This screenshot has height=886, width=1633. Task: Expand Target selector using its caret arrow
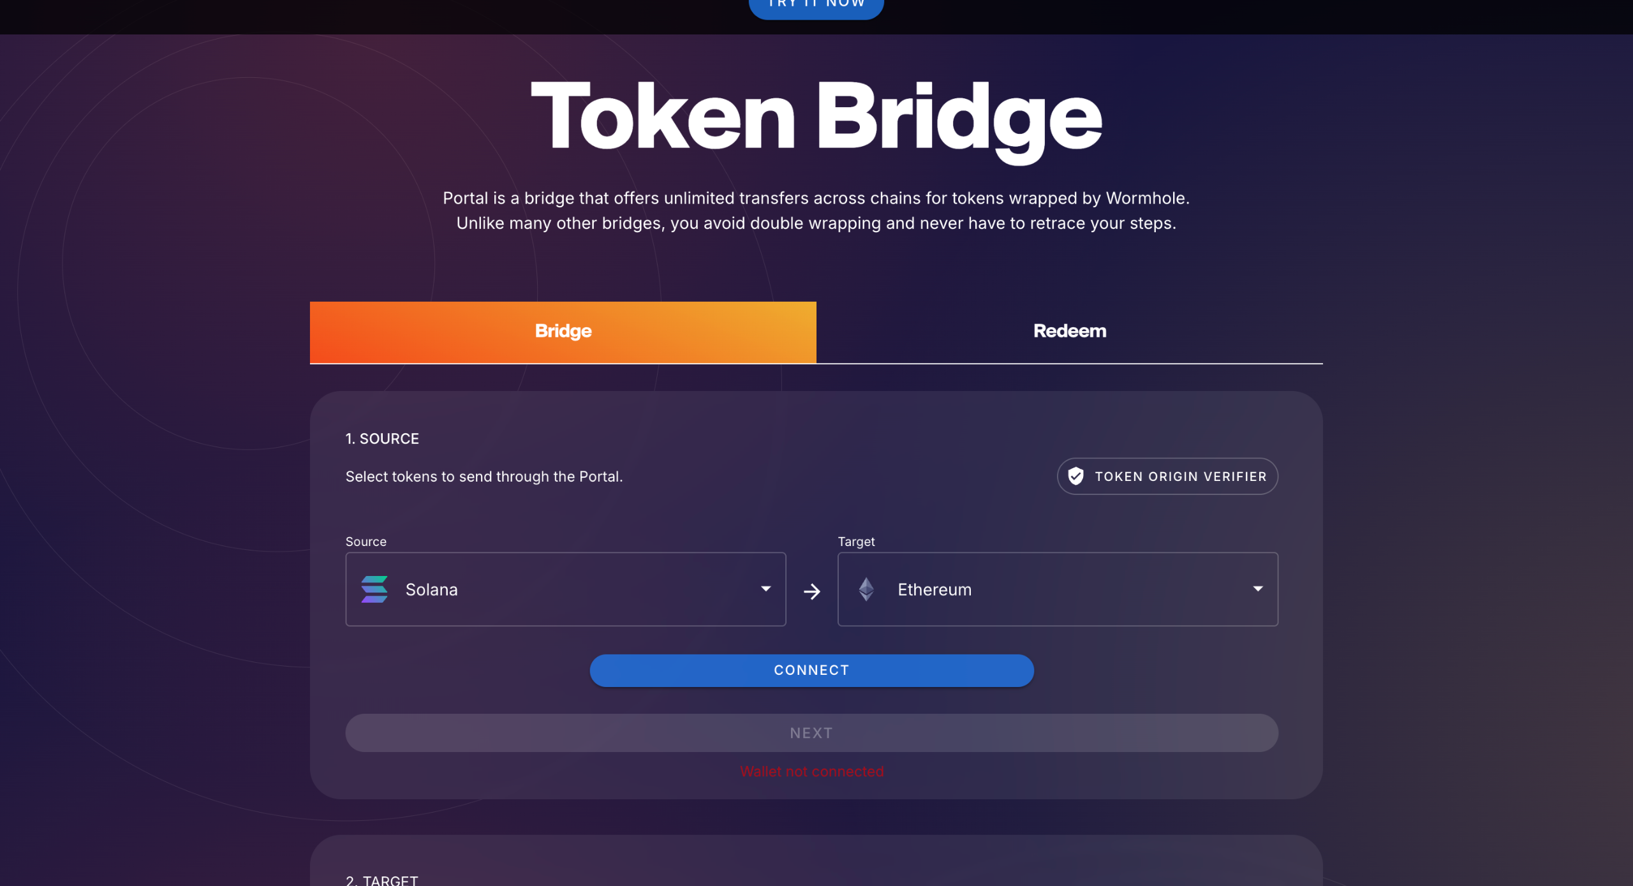pos(1257,589)
